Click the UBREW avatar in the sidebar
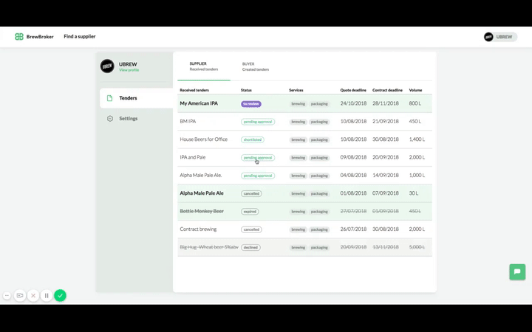The image size is (532, 332). click(x=107, y=66)
